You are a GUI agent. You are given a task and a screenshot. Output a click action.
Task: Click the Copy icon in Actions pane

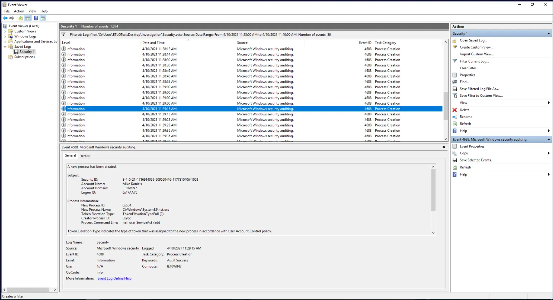pyautogui.click(x=455, y=153)
